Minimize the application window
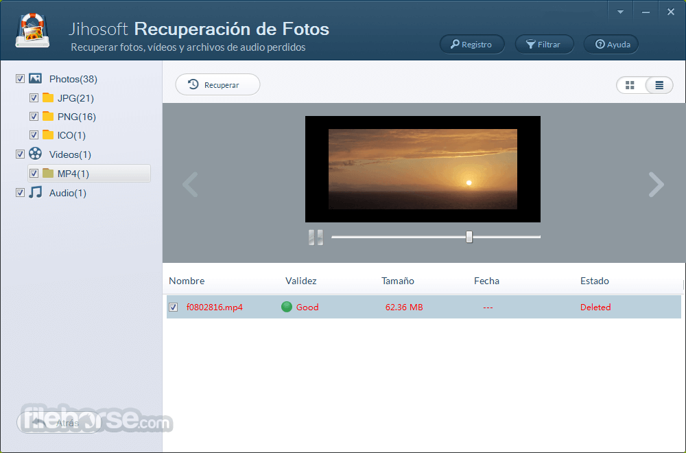The width and height of the screenshot is (686, 453). 646,12
